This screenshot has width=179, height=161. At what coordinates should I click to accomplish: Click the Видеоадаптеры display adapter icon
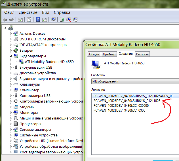[16, 56]
